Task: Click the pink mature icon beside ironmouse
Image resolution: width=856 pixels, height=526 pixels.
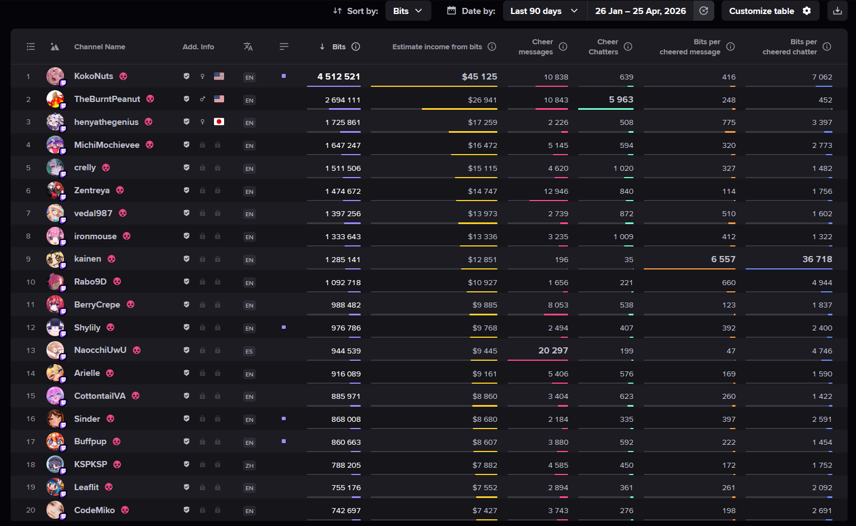Action: pyautogui.click(x=127, y=236)
